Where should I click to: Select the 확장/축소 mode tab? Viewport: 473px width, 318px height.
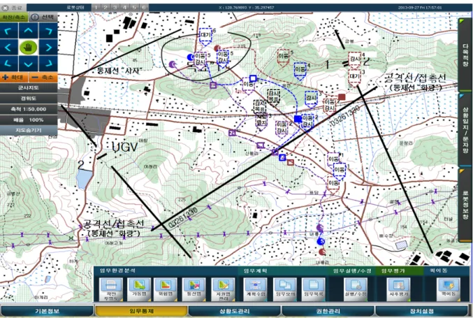coord(14,17)
